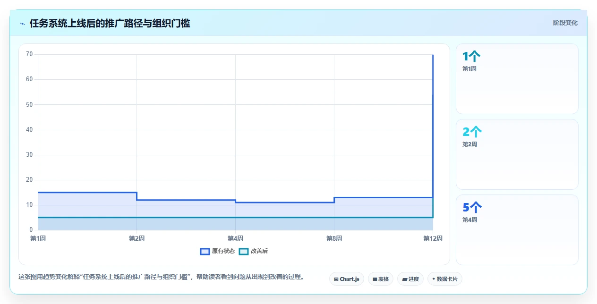Click the 10 y-axis value

(29, 205)
